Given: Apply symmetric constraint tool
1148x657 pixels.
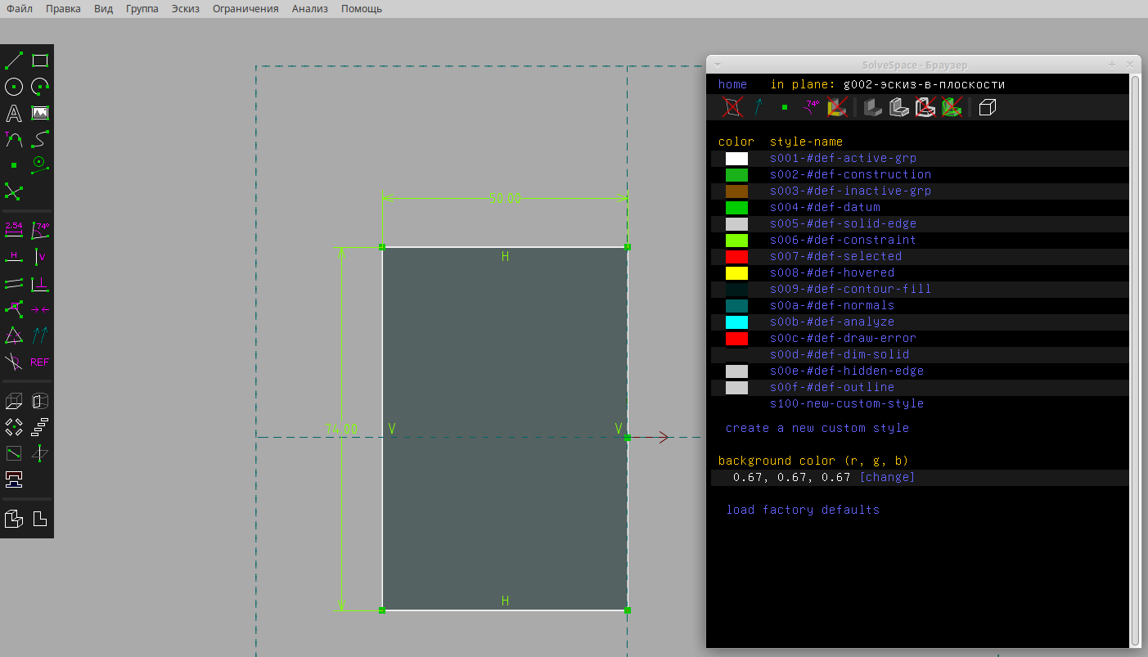Looking at the screenshot, I should (x=40, y=309).
